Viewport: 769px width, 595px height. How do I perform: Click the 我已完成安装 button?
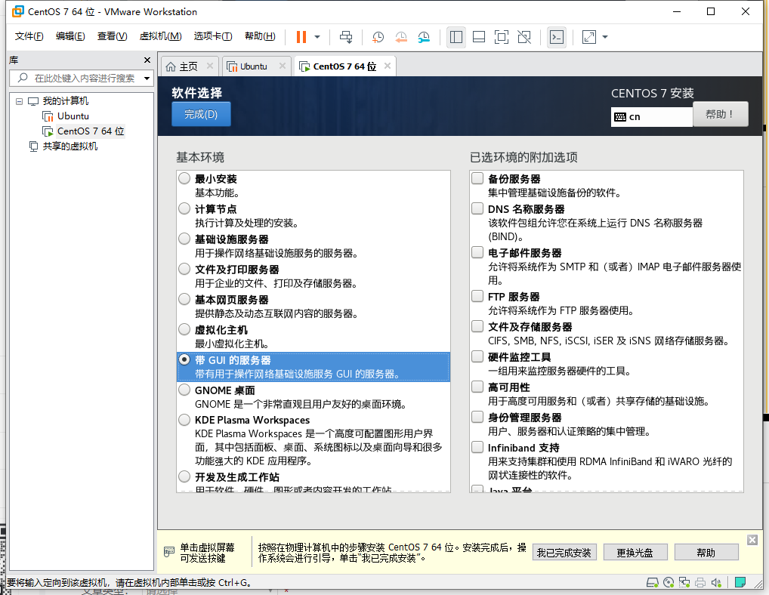coord(564,553)
